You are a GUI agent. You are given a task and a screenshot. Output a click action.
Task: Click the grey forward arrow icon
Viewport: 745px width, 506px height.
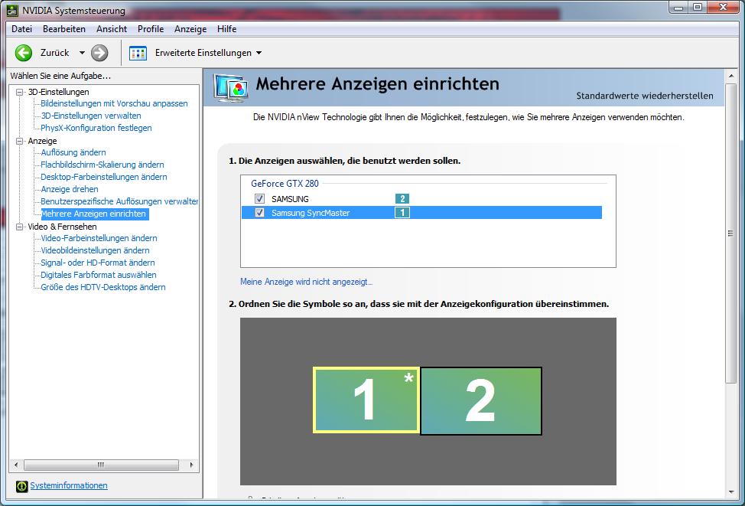[x=99, y=53]
